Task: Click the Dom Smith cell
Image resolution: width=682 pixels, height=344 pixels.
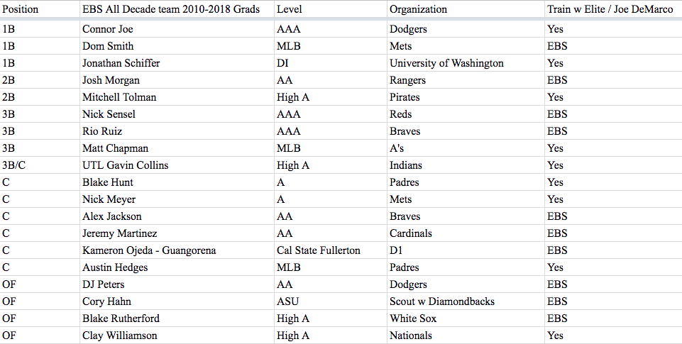Action: point(177,46)
